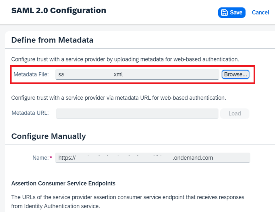Click the metadata URL description sentence
Screen dimensions: 280x212
[119, 98]
